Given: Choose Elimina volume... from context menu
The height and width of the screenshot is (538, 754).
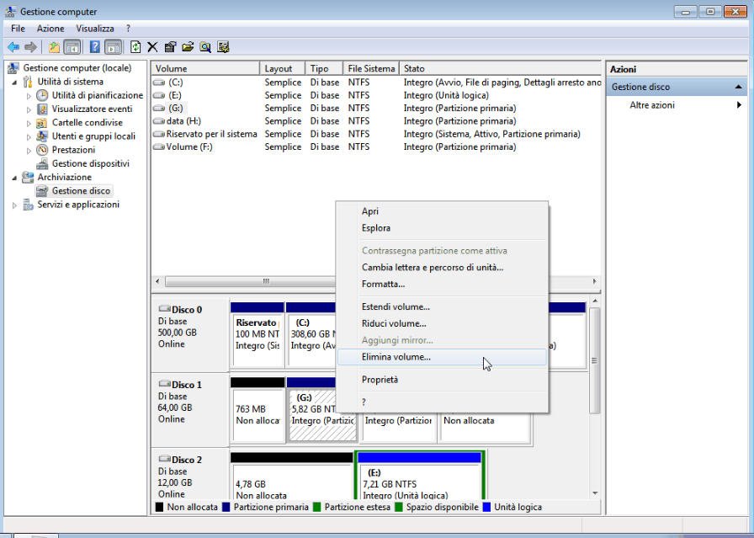Looking at the screenshot, I should pos(396,357).
